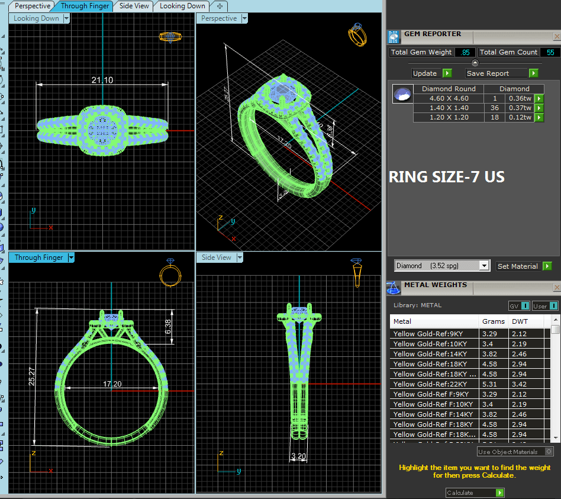Toggle the User library switch

(544, 305)
